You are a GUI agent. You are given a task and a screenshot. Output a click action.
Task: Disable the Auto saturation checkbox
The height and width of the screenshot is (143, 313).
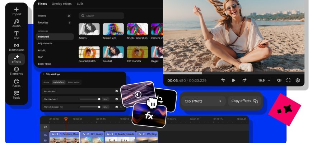pos(116,91)
